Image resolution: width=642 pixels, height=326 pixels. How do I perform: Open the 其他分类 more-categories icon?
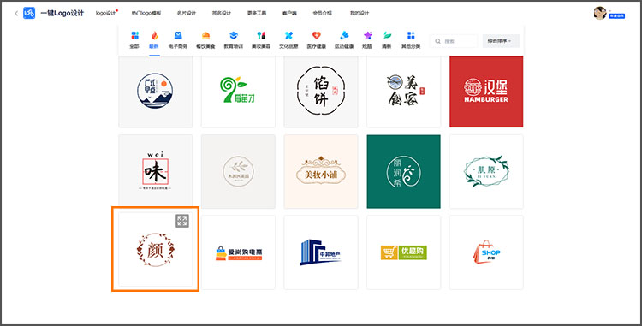411,35
